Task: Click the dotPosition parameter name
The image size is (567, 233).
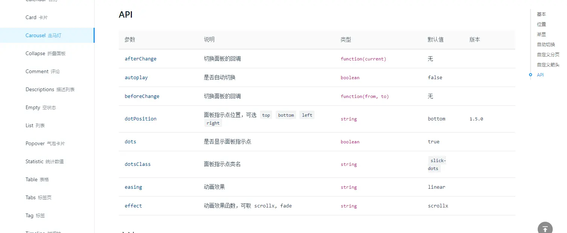Action: pos(141,119)
